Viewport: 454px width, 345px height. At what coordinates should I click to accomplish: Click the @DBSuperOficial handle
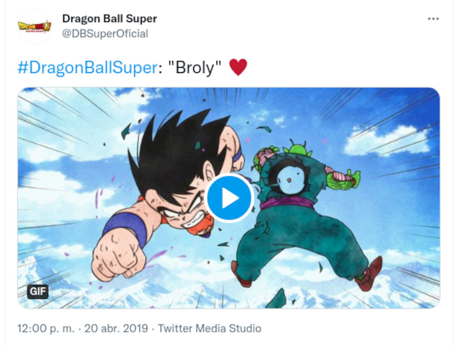(x=105, y=34)
